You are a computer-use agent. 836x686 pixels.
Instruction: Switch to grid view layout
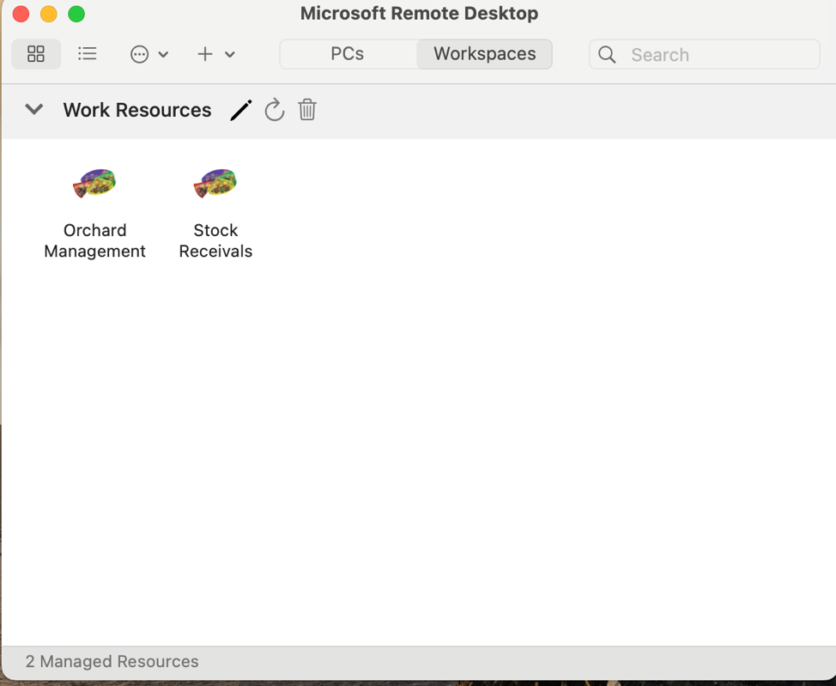36,54
